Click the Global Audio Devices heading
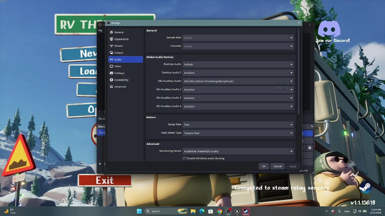 coord(160,57)
